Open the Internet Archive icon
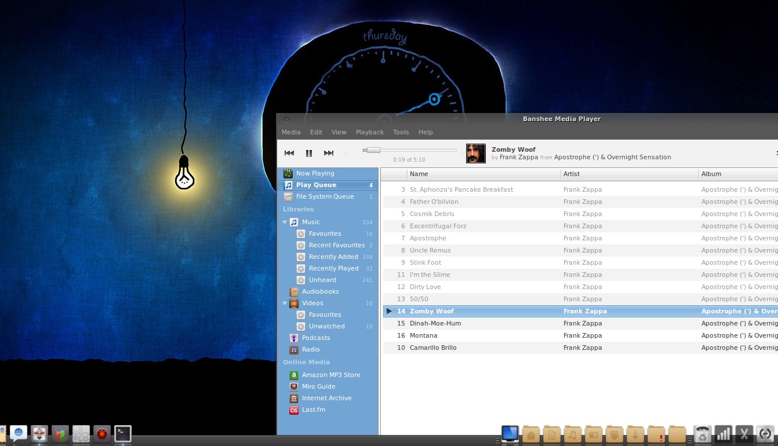Image resolution: width=778 pixels, height=446 pixels. (x=294, y=398)
